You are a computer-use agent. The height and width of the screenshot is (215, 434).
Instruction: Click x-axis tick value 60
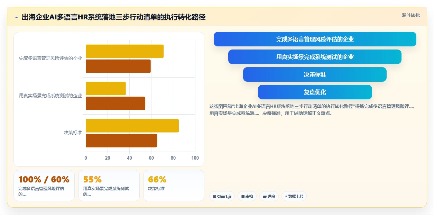pos(151,158)
